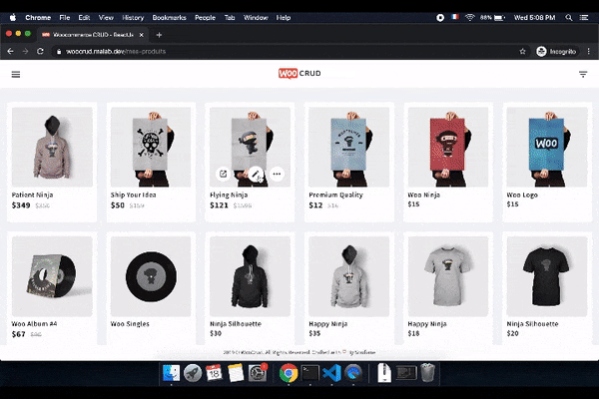Edit Flying Ninja with pencil icon
The height and width of the screenshot is (399, 599).
[x=256, y=175]
